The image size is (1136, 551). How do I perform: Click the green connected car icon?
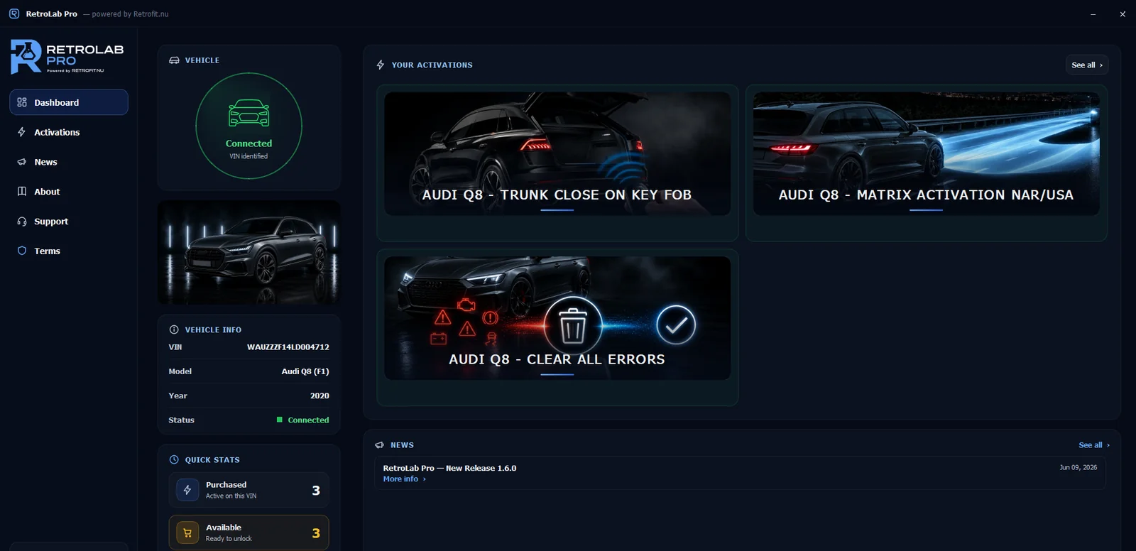248,114
